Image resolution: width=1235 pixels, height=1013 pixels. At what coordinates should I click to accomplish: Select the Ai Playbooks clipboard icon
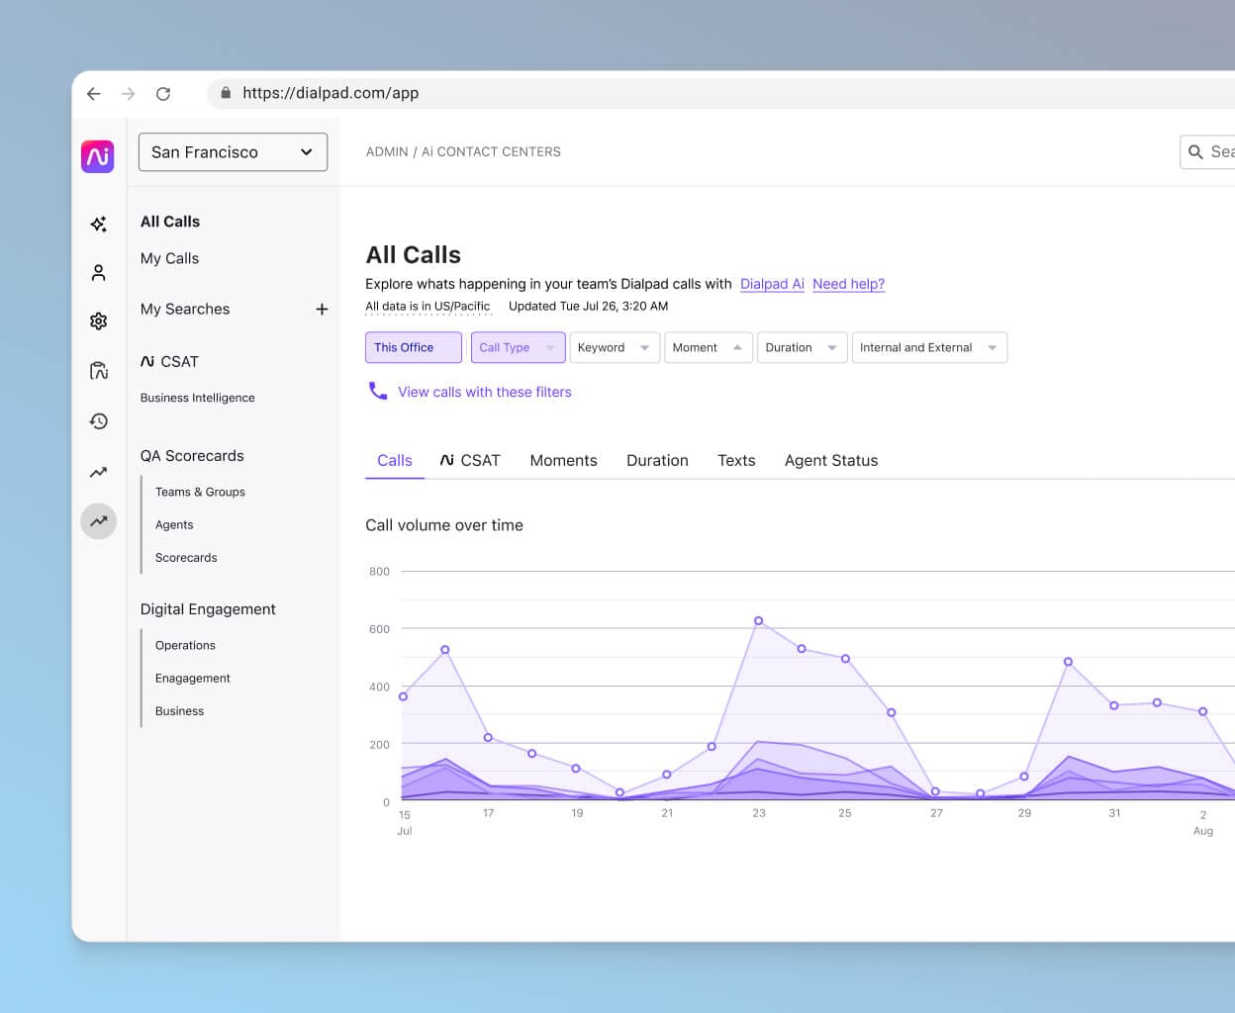click(x=98, y=371)
